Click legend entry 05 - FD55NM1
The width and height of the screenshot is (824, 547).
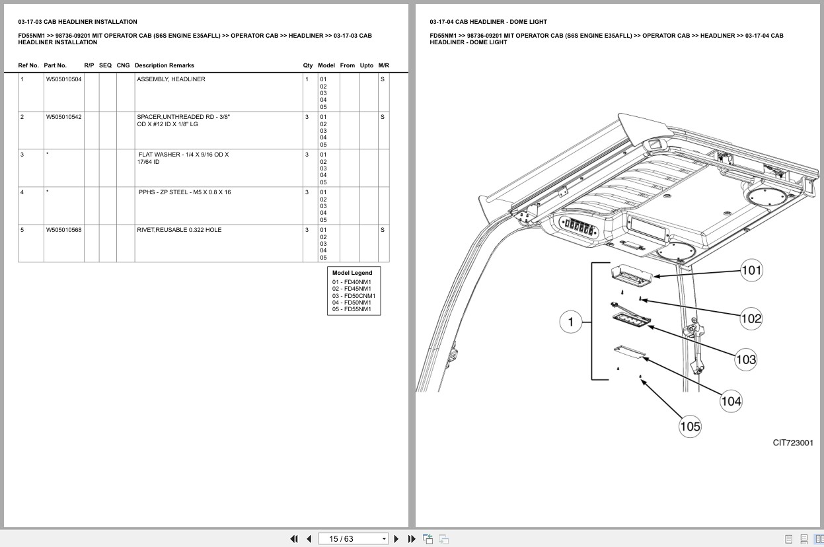tap(352, 309)
